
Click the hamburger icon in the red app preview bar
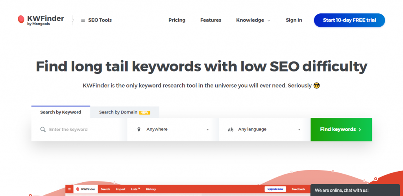pyautogui.click(x=69, y=189)
